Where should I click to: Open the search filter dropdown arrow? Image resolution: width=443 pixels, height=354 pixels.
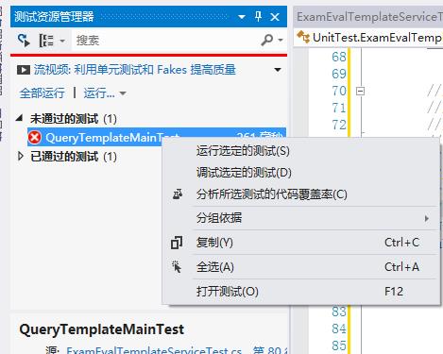click(281, 40)
